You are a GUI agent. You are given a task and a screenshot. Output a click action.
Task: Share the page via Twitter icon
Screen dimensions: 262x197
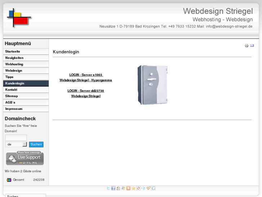pyautogui.click(x=108, y=188)
